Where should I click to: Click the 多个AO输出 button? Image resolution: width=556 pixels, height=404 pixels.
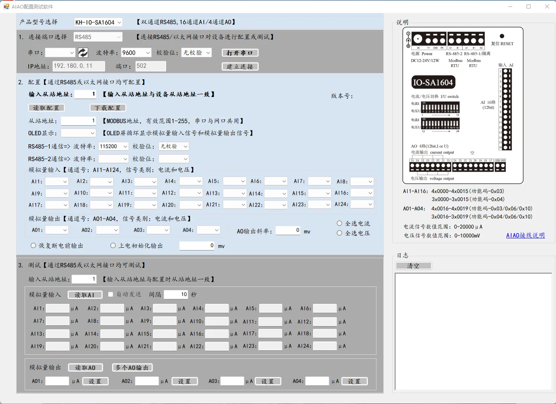[132, 368]
